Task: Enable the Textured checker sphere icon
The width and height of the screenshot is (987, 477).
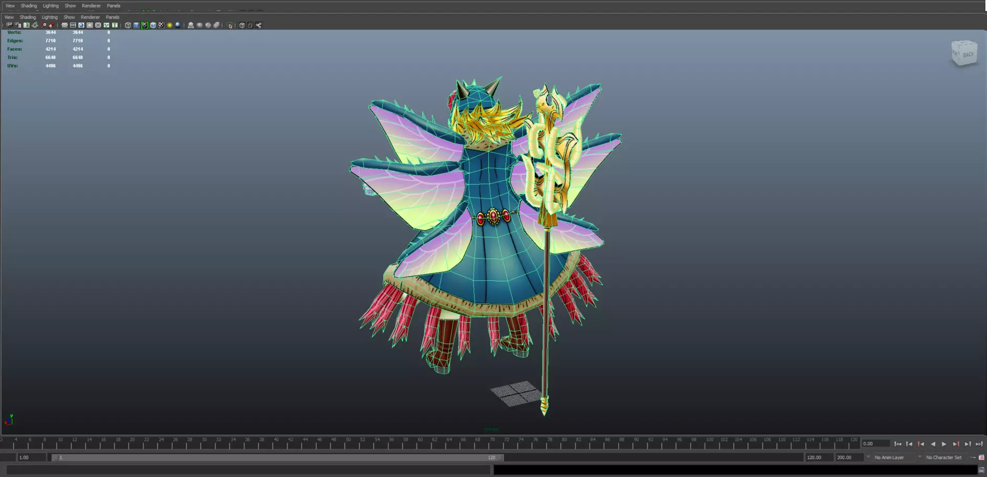Action: point(161,25)
